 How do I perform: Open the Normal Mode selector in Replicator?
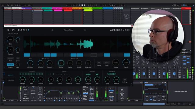coord(10,58)
